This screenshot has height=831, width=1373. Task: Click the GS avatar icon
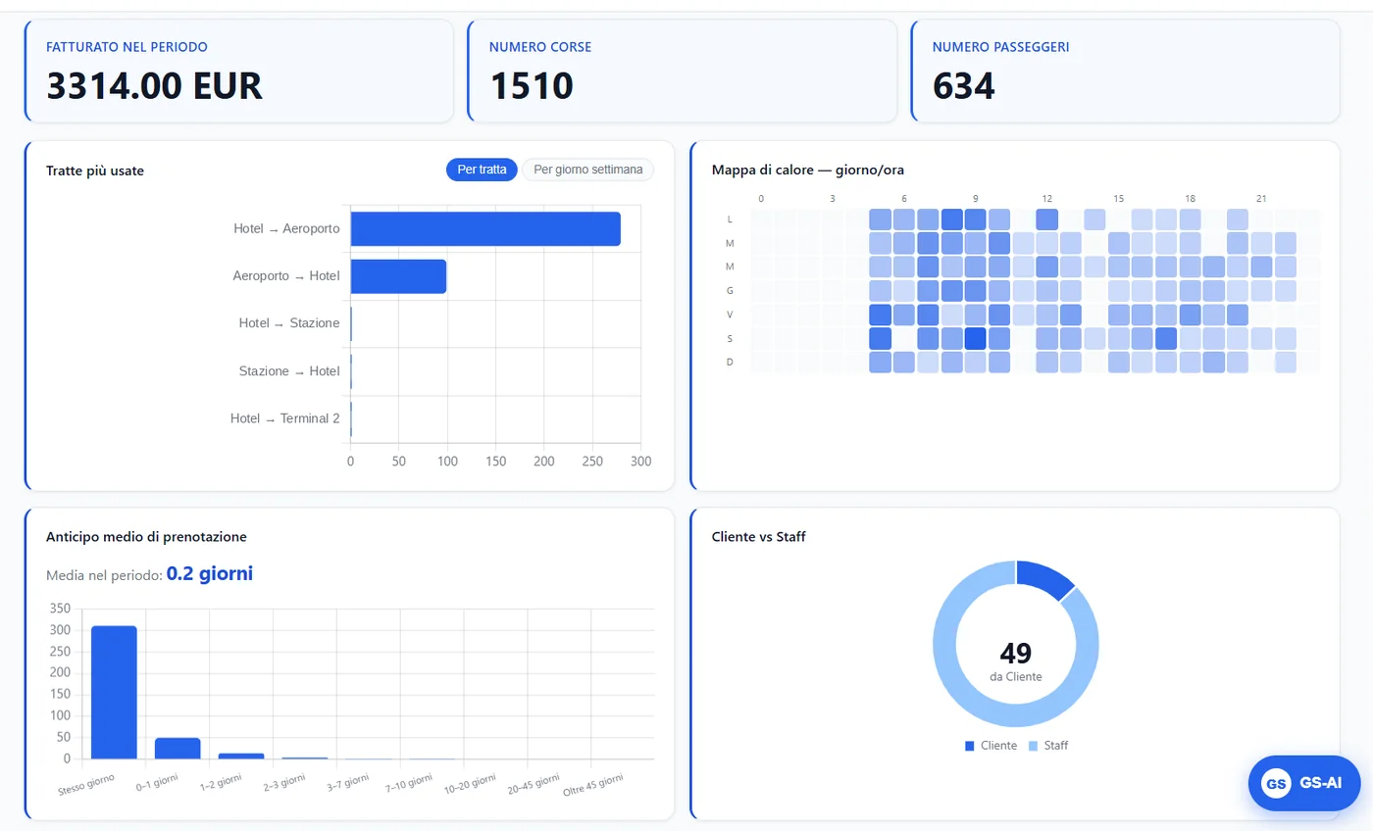(x=1276, y=784)
